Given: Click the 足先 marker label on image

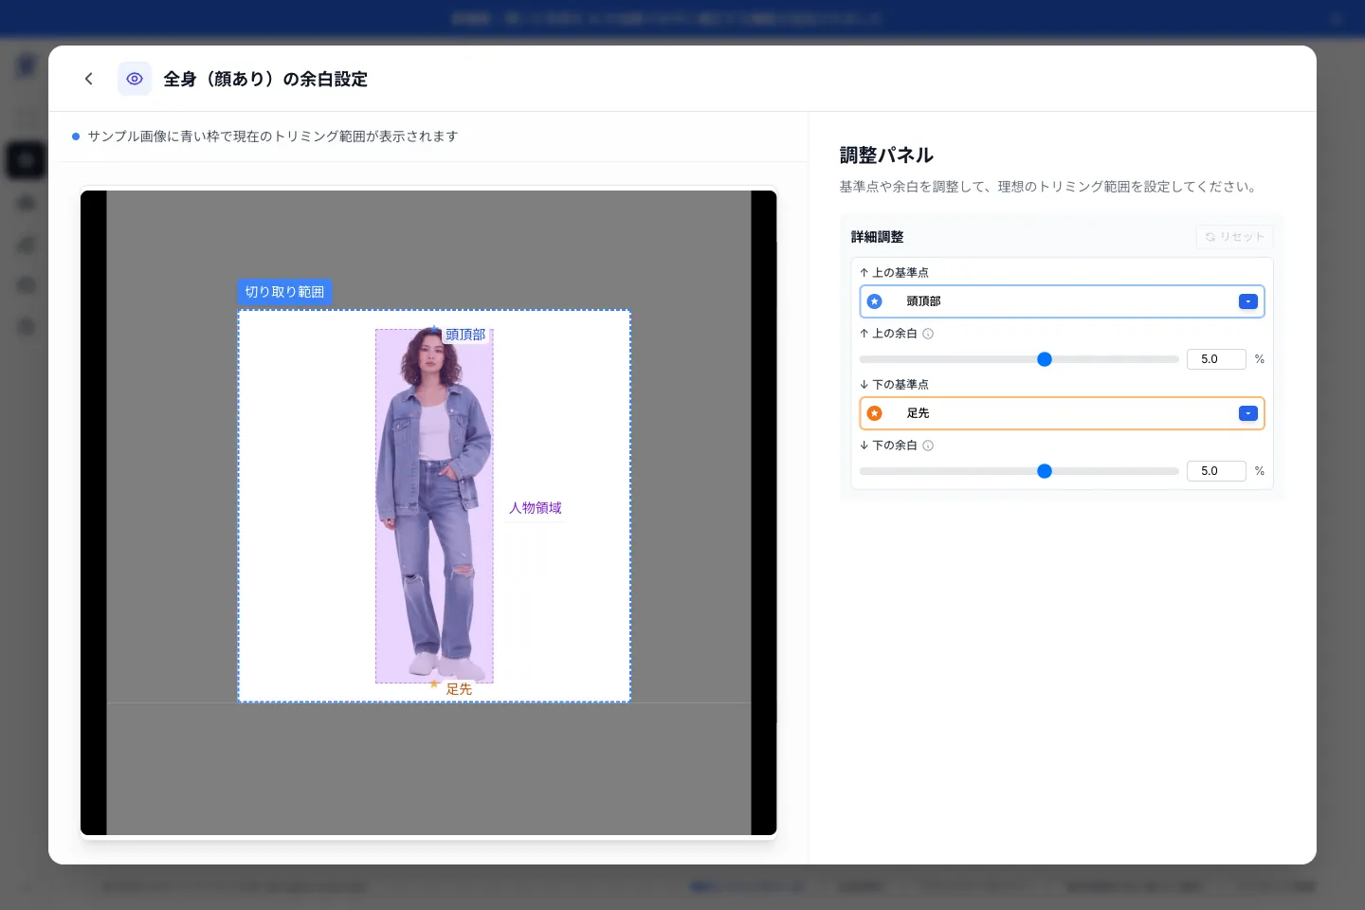Looking at the screenshot, I should (459, 689).
